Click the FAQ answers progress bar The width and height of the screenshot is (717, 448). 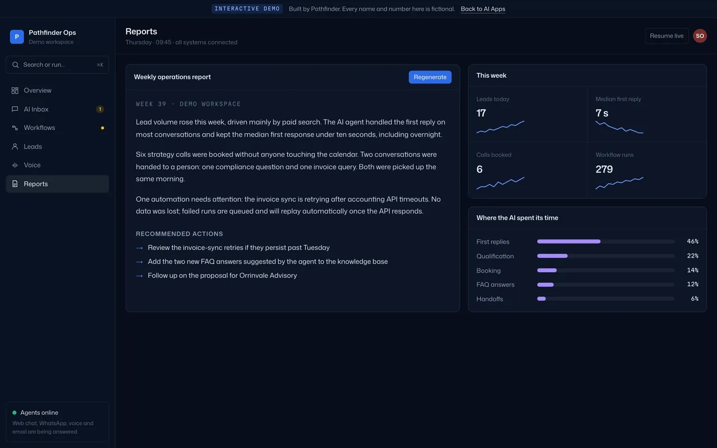(x=606, y=284)
